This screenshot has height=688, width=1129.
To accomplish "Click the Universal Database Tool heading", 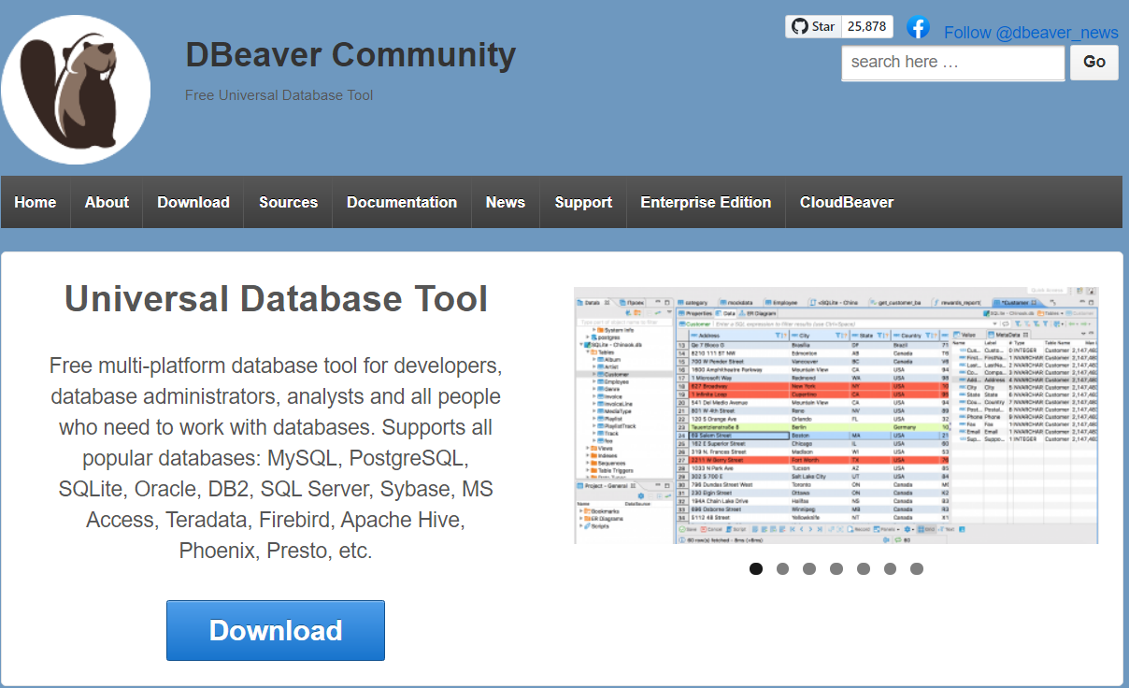I will tap(276, 299).
